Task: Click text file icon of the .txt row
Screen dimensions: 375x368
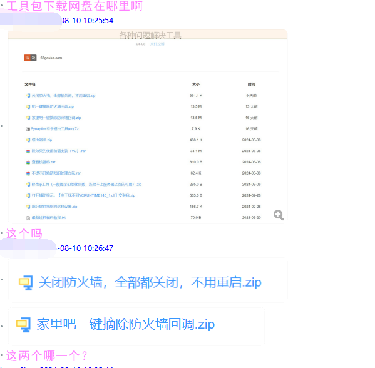Action: pos(28,218)
